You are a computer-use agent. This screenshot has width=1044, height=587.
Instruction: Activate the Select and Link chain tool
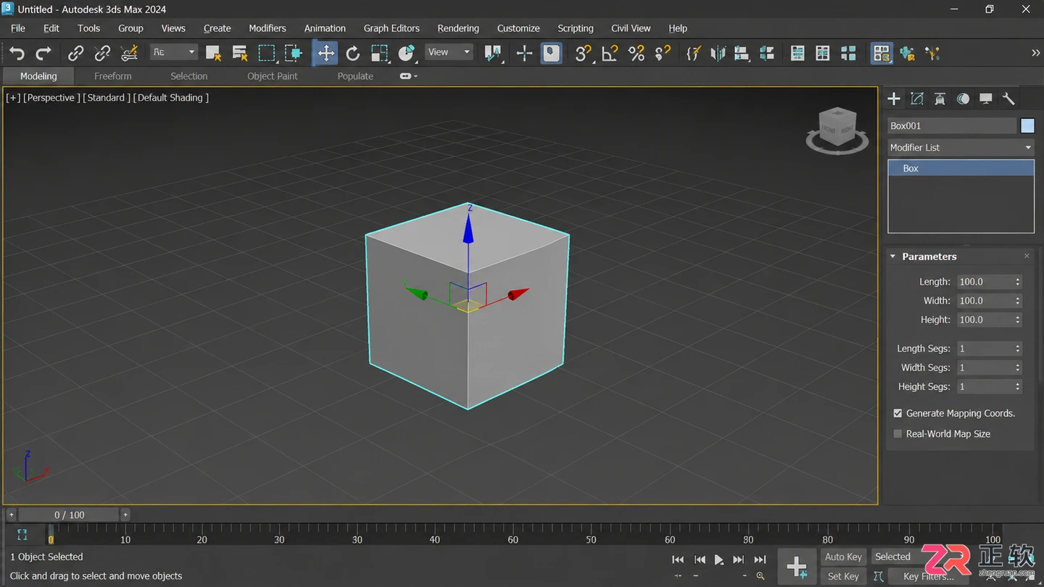pyautogui.click(x=75, y=53)
